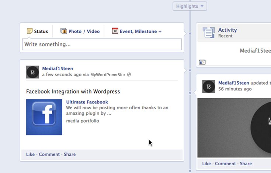Click the 'We will now be posting' description
Viewport: 271px width, 173px height.
tap(117, 110)
